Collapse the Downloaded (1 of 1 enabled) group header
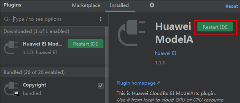This screenshot has height=103, width=240. point(52,31)
